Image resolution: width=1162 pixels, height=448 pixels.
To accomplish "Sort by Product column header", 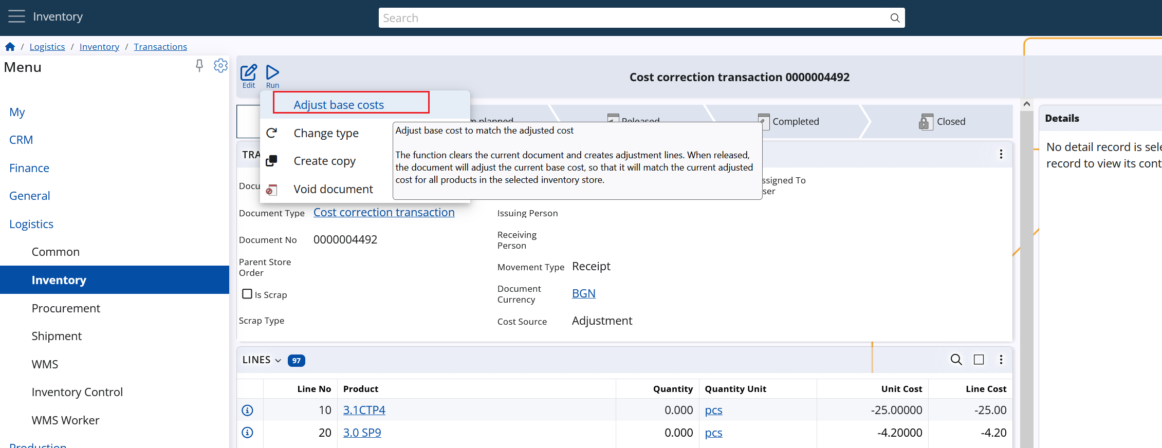I will (x=361, y=389).
